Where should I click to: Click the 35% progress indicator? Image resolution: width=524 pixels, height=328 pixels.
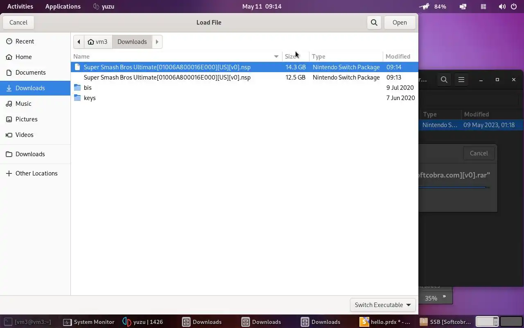tap(431, 298)
